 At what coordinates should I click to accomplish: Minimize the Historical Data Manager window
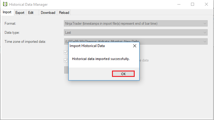[x=179, y=4]
